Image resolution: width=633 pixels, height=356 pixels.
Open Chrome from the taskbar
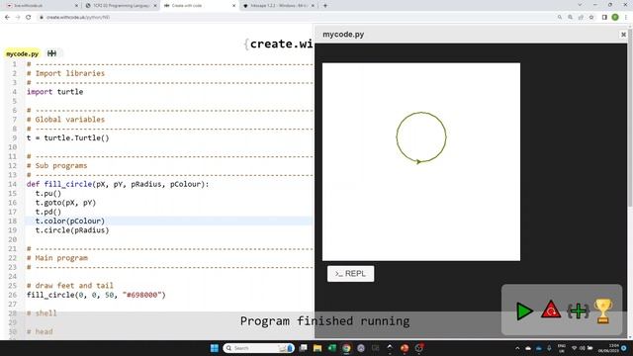tap(346, 348)
